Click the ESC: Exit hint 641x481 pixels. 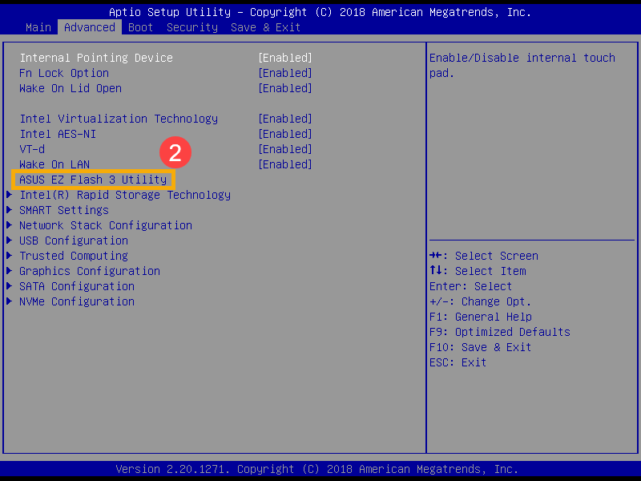pyautogui.click(x=458, y=362)
